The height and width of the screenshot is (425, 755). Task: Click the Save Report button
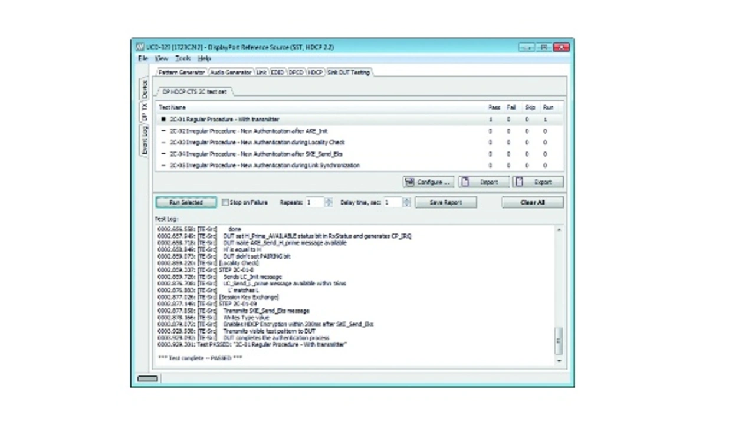point(445,202)
